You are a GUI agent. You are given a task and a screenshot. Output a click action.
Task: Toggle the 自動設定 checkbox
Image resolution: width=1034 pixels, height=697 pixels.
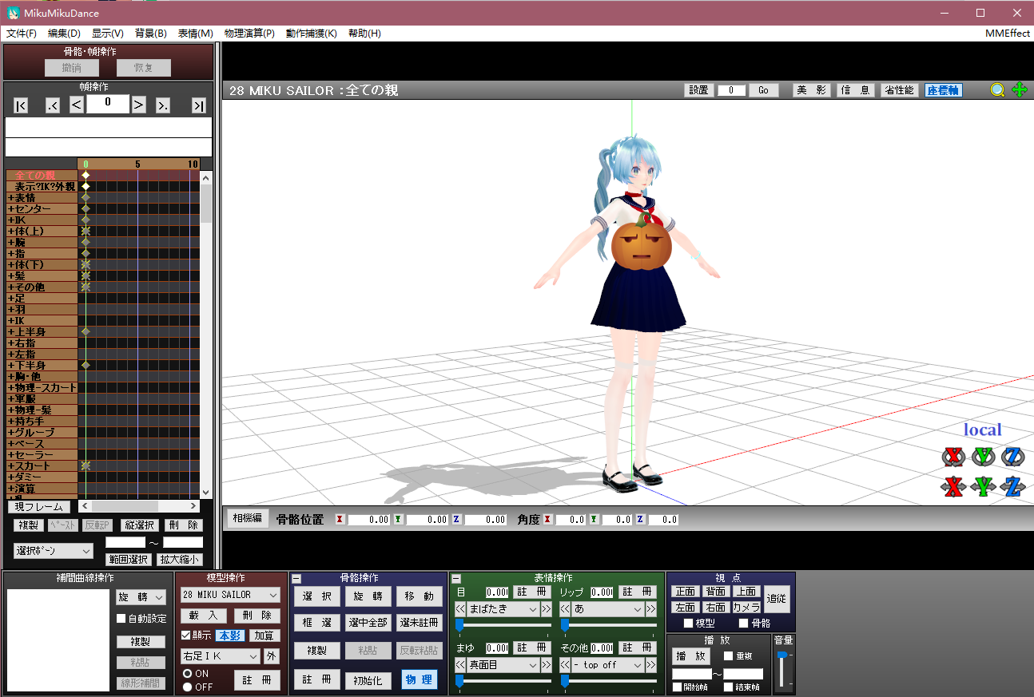tap(121, 619)
